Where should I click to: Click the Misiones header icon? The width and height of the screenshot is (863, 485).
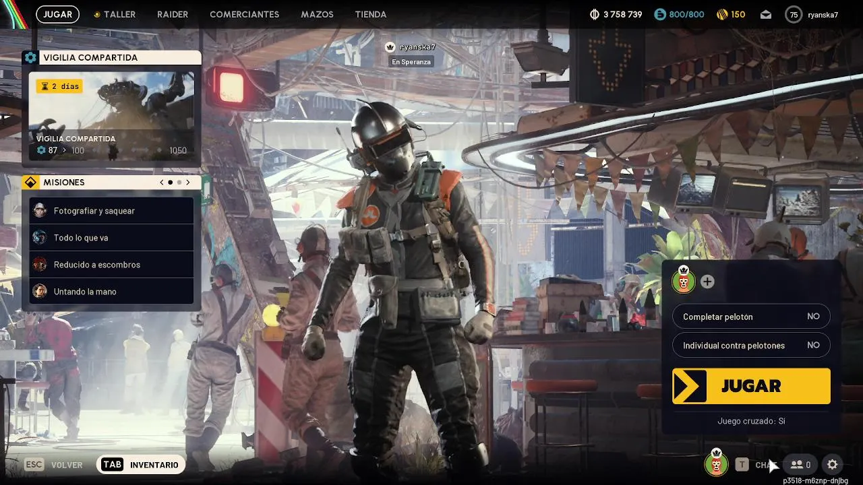(x=30, y=182)
